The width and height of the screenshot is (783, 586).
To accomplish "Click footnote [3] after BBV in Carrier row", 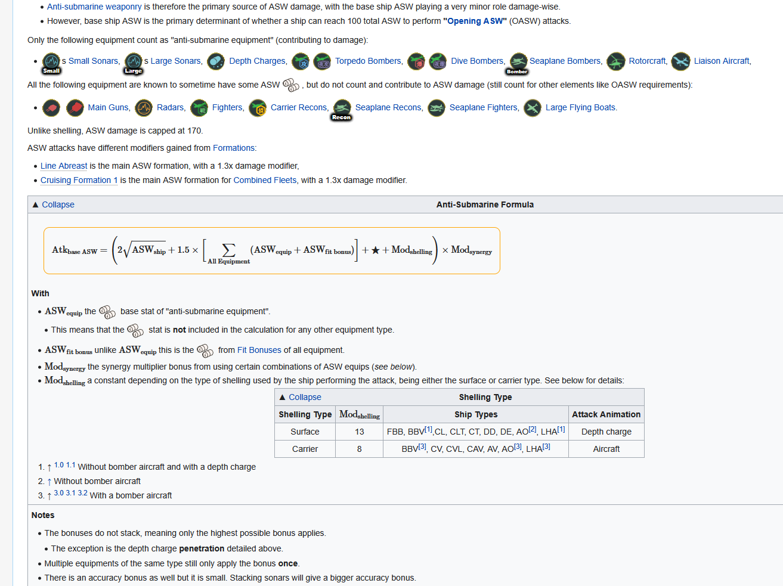I will (422, 447).
